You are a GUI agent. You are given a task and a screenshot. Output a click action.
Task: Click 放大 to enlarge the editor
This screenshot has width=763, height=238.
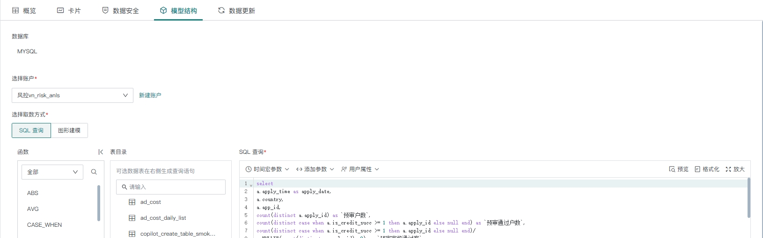[735, 169]
